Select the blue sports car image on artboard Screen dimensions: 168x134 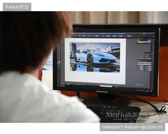tap(95, 58)
